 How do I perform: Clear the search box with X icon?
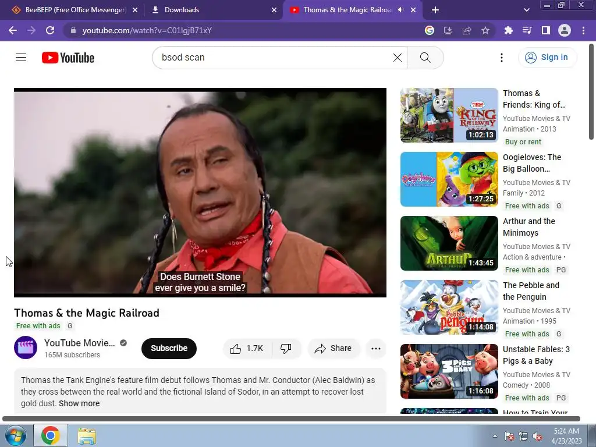pos(397,58)
